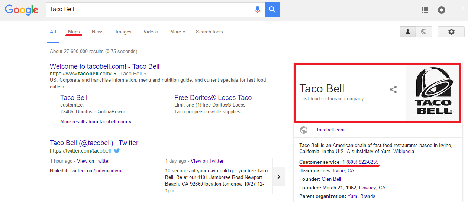The width and height of the screenshot is (468, 202).
Task: Switch to the Videos tab
Action: [x=151, y=32]
